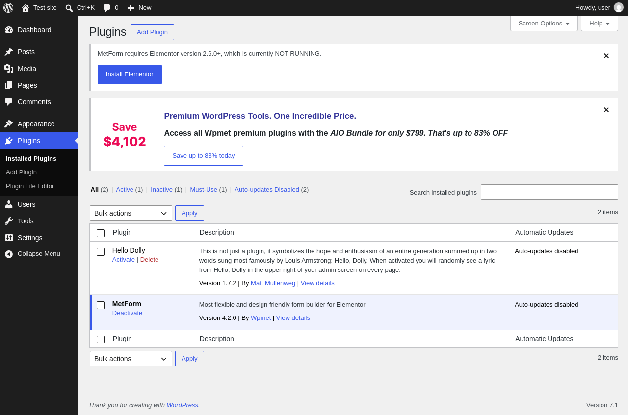Click the Comments icon in sidebar

point(9,102)
